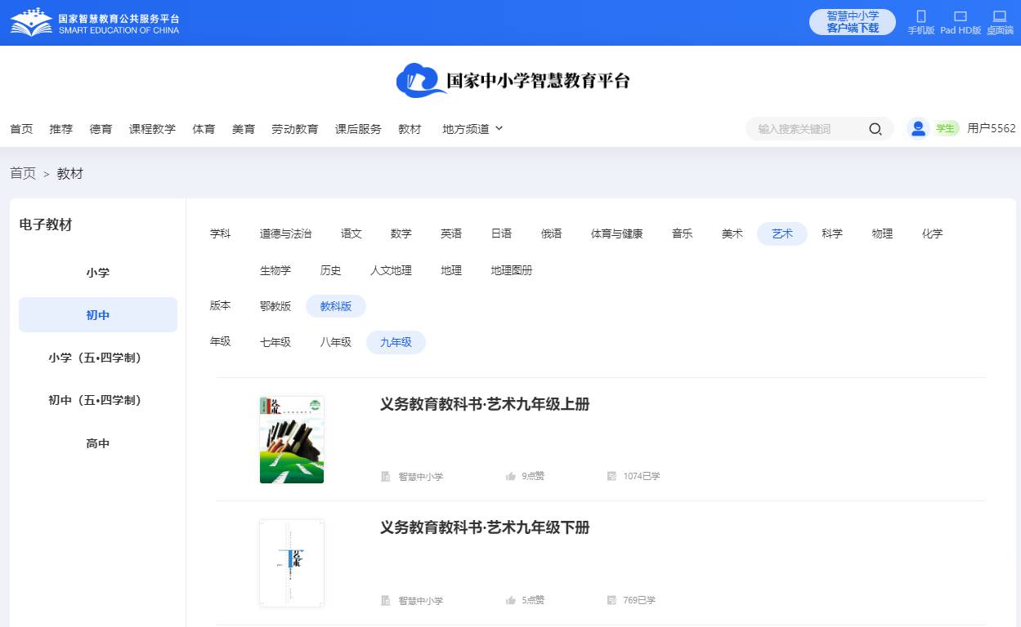
Task: Open the 体育 nav item
Action: click(x=204, y=129)
